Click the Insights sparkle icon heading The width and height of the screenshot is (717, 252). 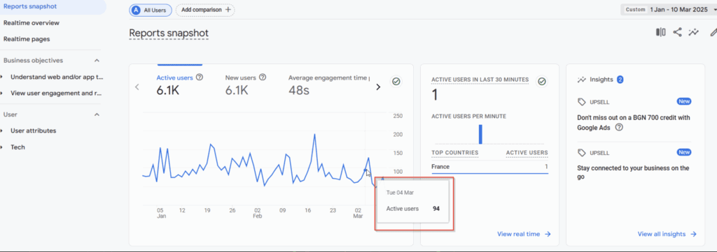(582, 80)
